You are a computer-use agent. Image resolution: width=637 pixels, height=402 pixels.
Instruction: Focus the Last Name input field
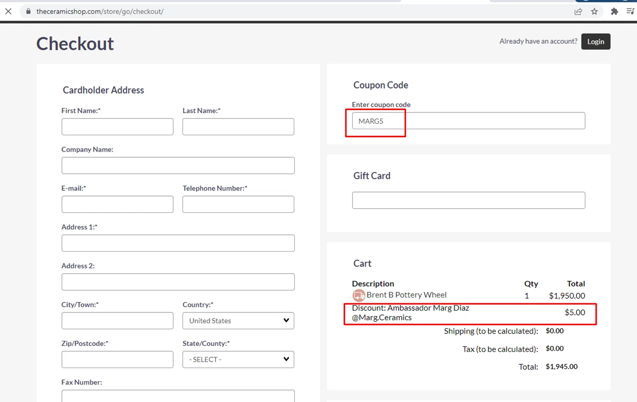pos(238,127)
